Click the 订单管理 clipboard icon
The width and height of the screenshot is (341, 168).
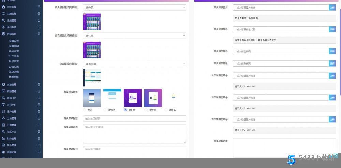(x=3, y=125)
